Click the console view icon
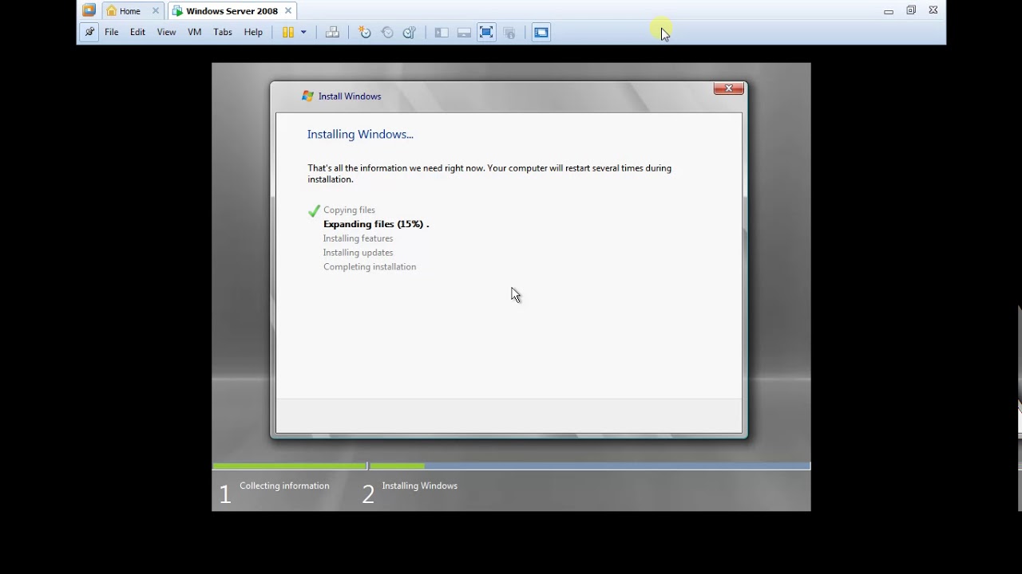Screen dimensions: 1022x574 click(541, 33)
